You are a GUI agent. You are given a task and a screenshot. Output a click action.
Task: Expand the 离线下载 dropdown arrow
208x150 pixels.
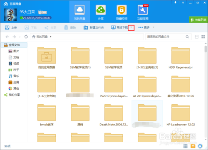point(131,27)
